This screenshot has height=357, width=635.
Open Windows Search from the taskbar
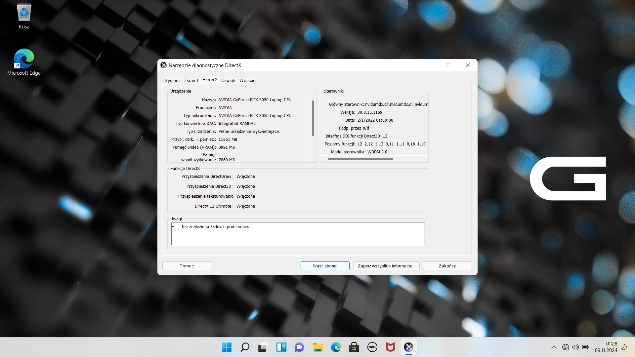[x=244, y=347]
